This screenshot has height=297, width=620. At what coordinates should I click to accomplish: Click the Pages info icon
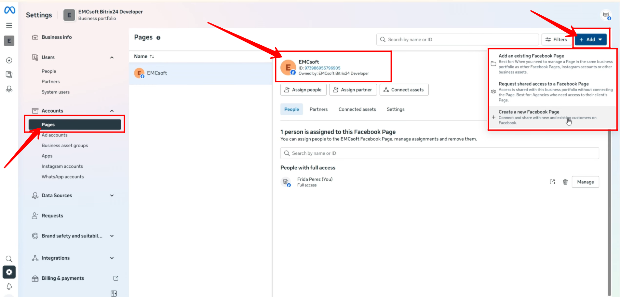[158, 38]
